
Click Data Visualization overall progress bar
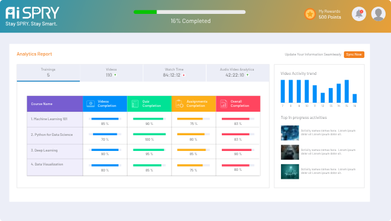[x=238, y=165]
